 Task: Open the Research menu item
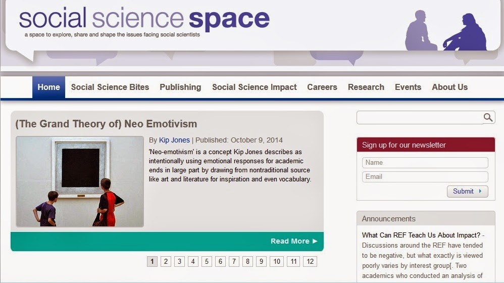coord(366,87)
